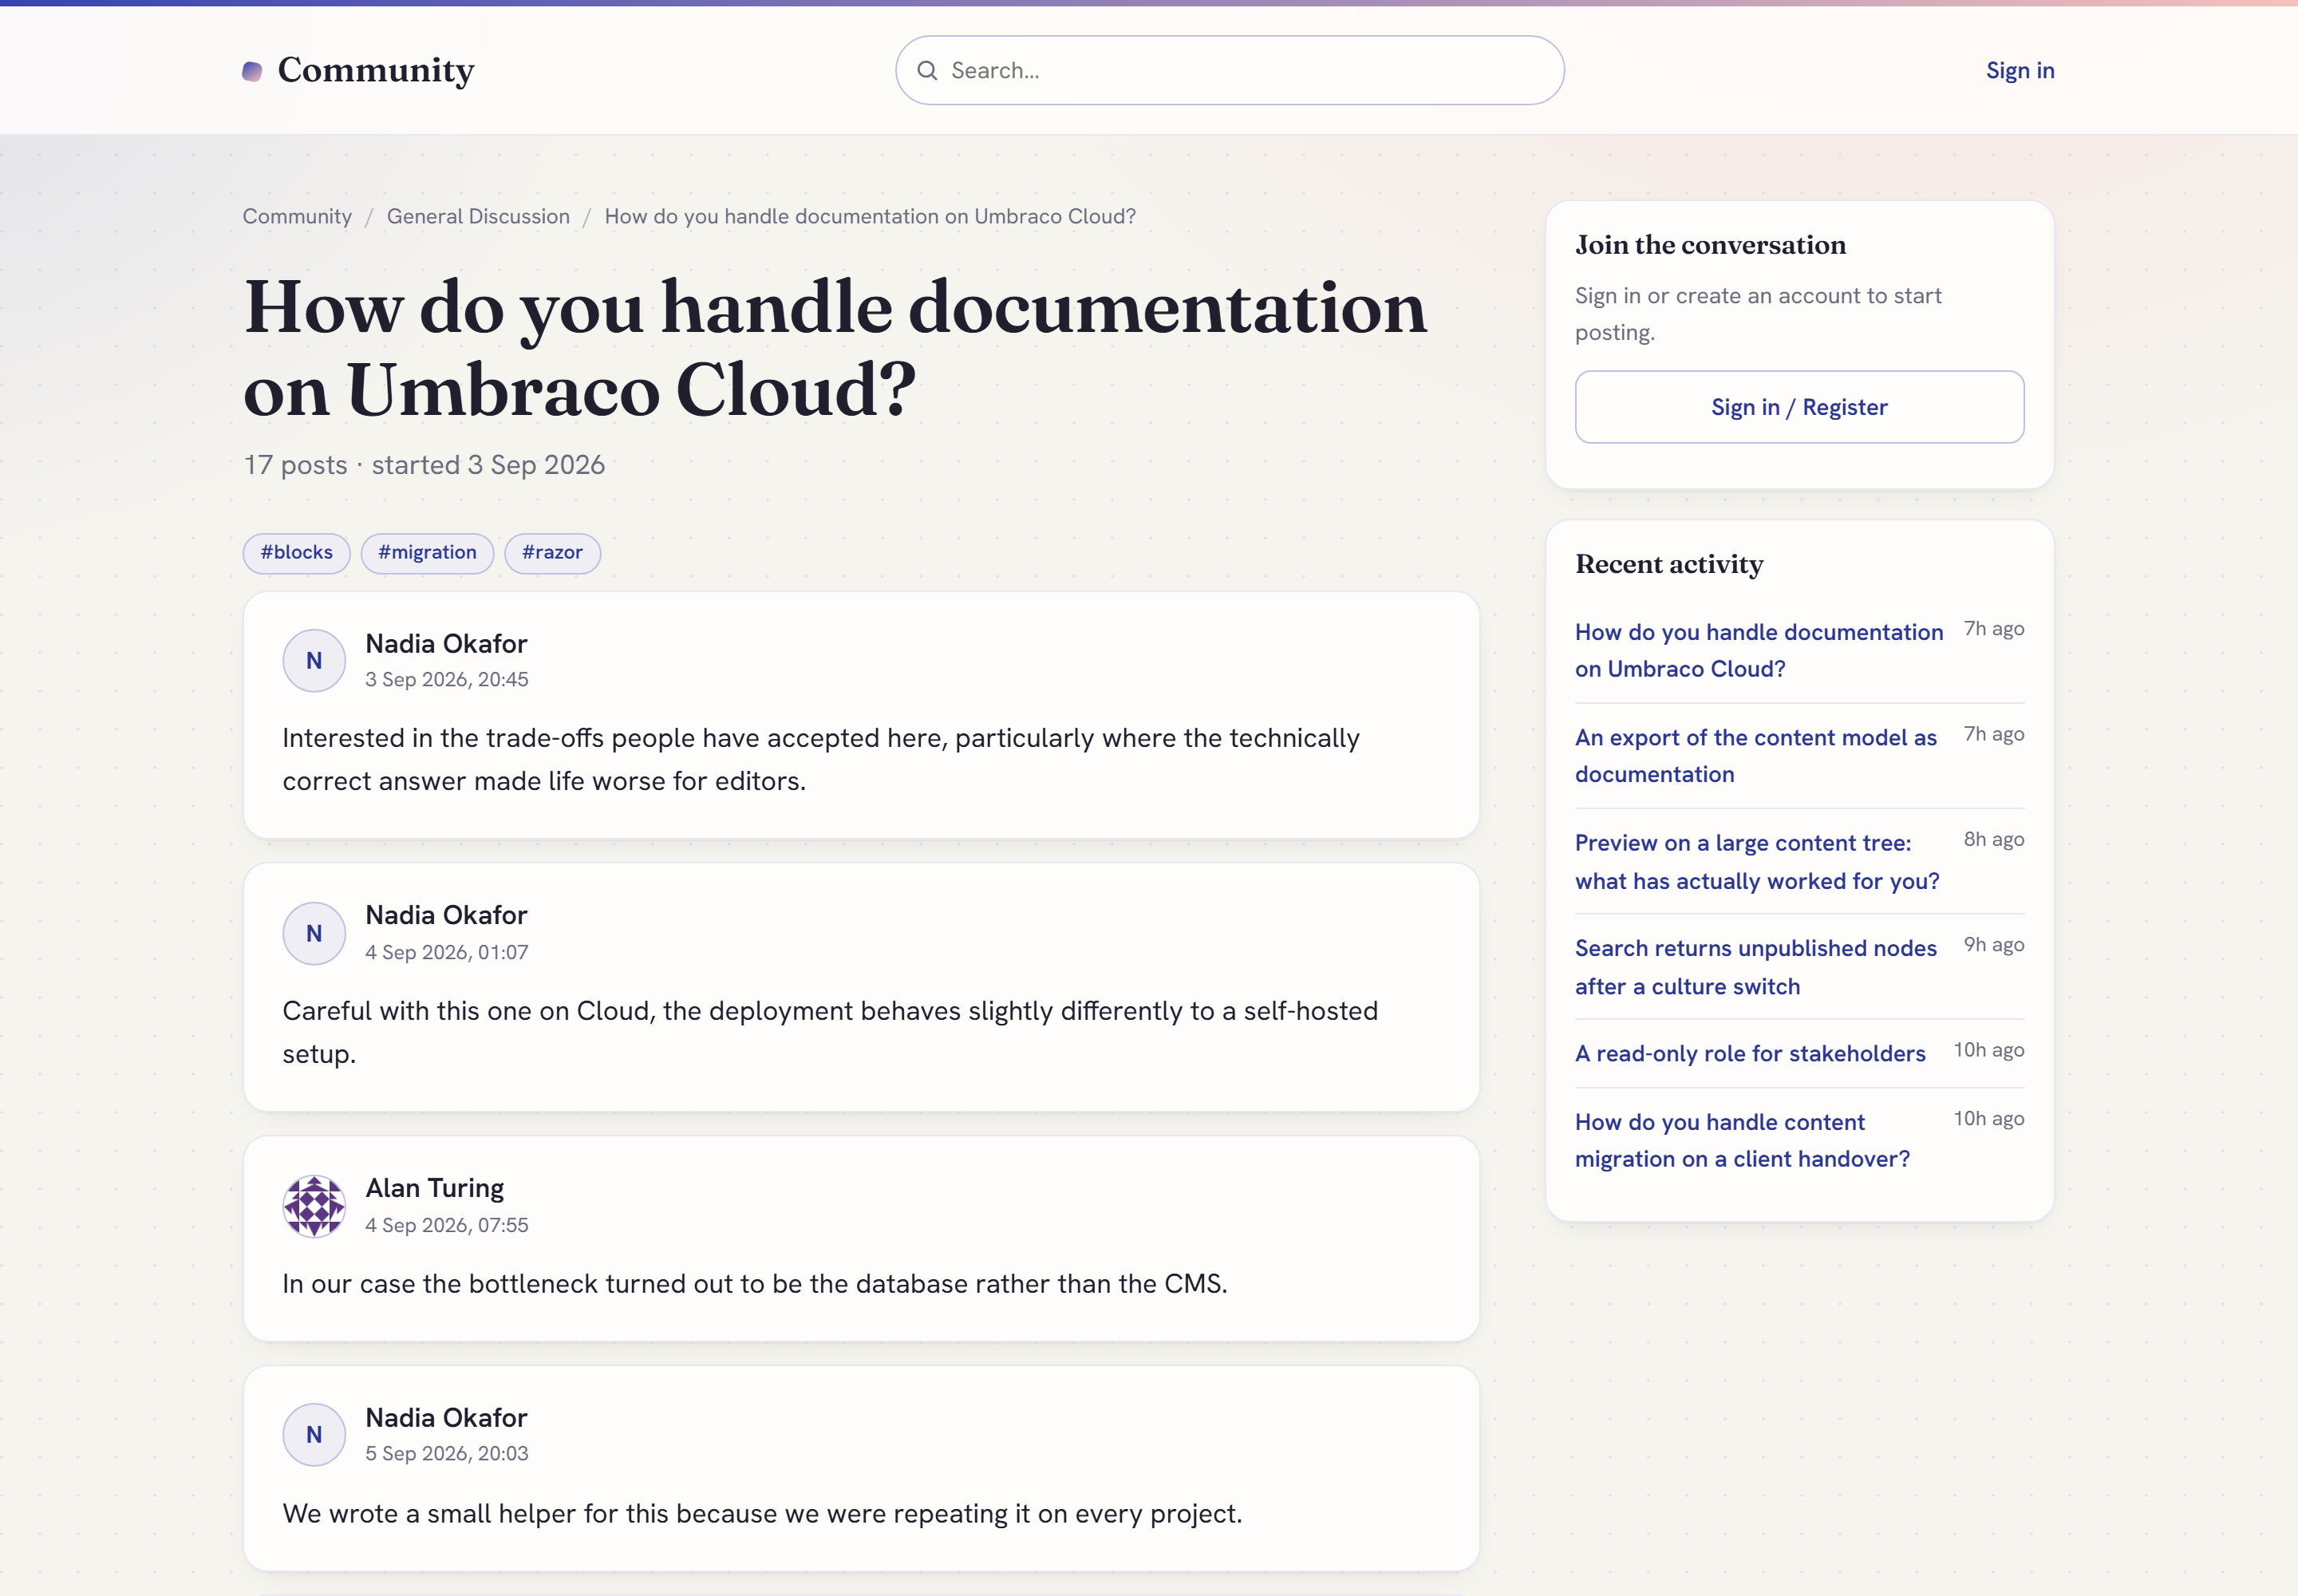Screen dimensions: 2298x1596
Task: Click Nadia Okafor name on 3 Sep post
Action: click(x=446, y=643)
